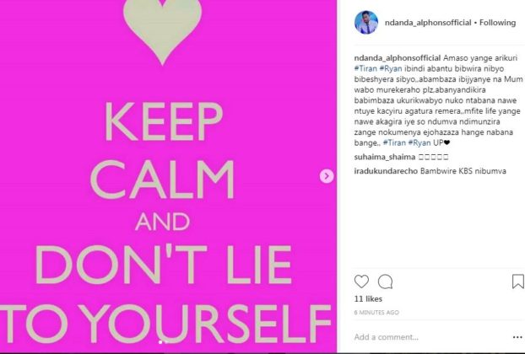Open ndanda_alphonsofficial username in post header

[428, 23]
